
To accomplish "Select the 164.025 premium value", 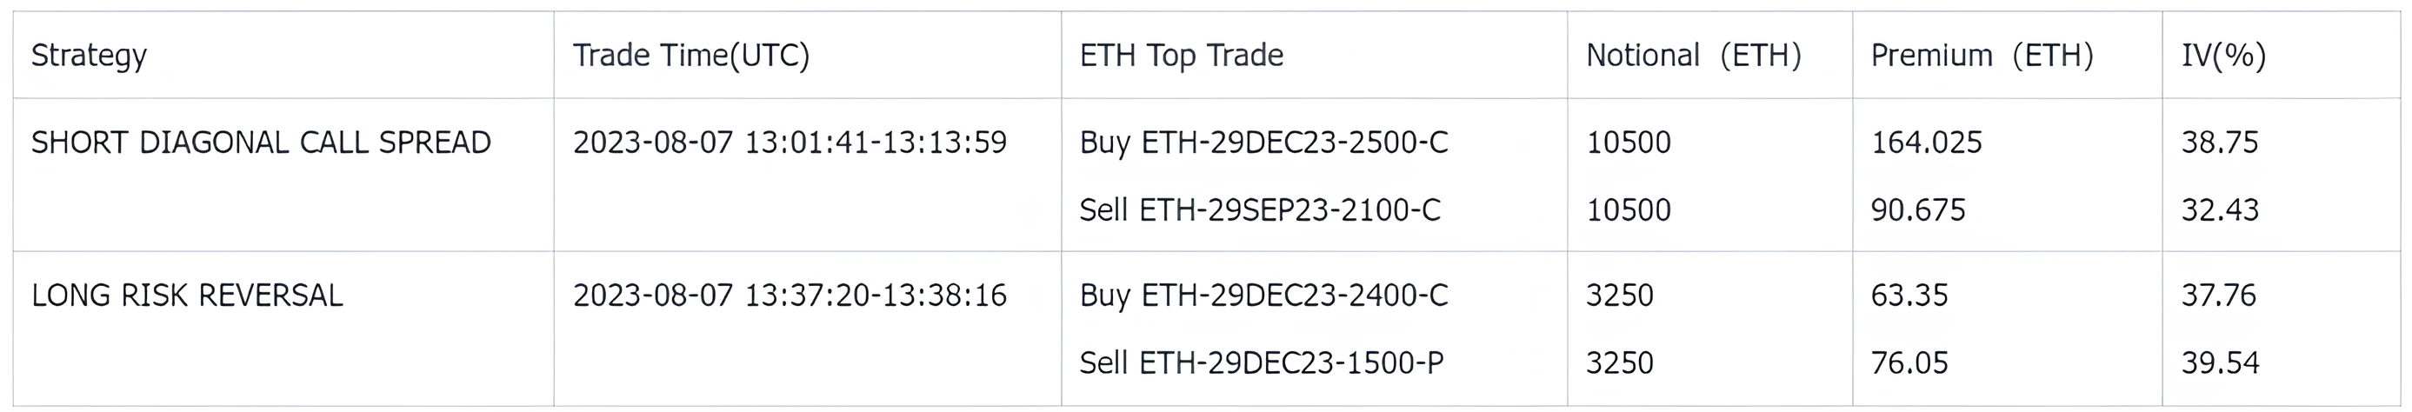I will [1926, 143].
